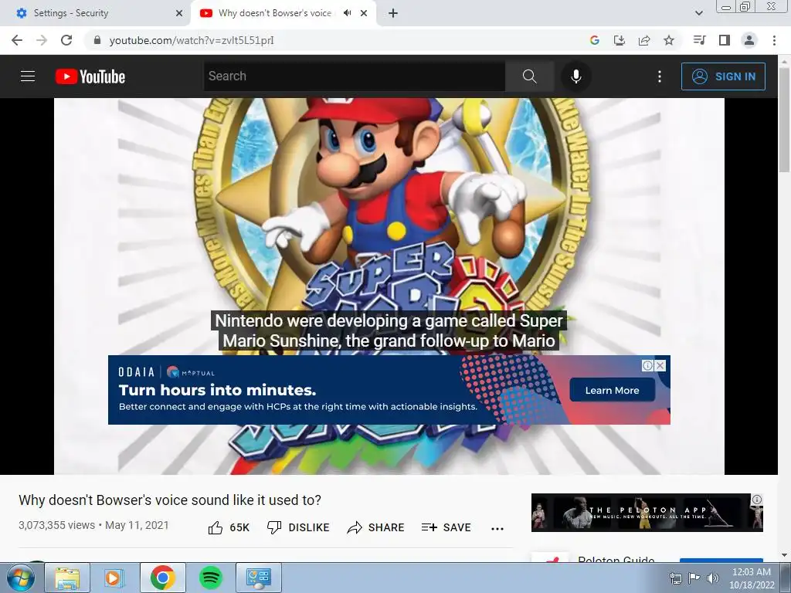The height and width of the screenshot is (593, 791).
Task: Start voice search with the microphone icon
Action: [575, 76]
